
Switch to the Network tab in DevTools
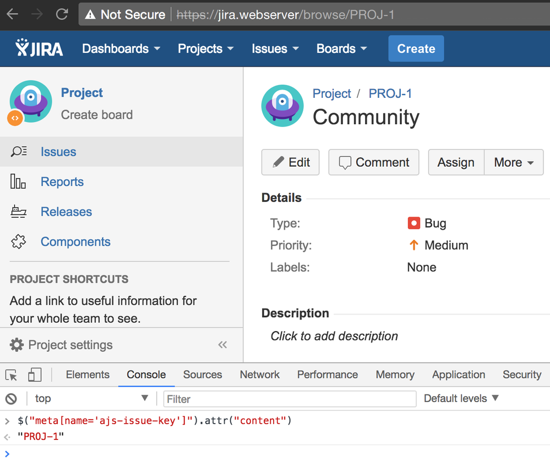[x=259, y=375]
